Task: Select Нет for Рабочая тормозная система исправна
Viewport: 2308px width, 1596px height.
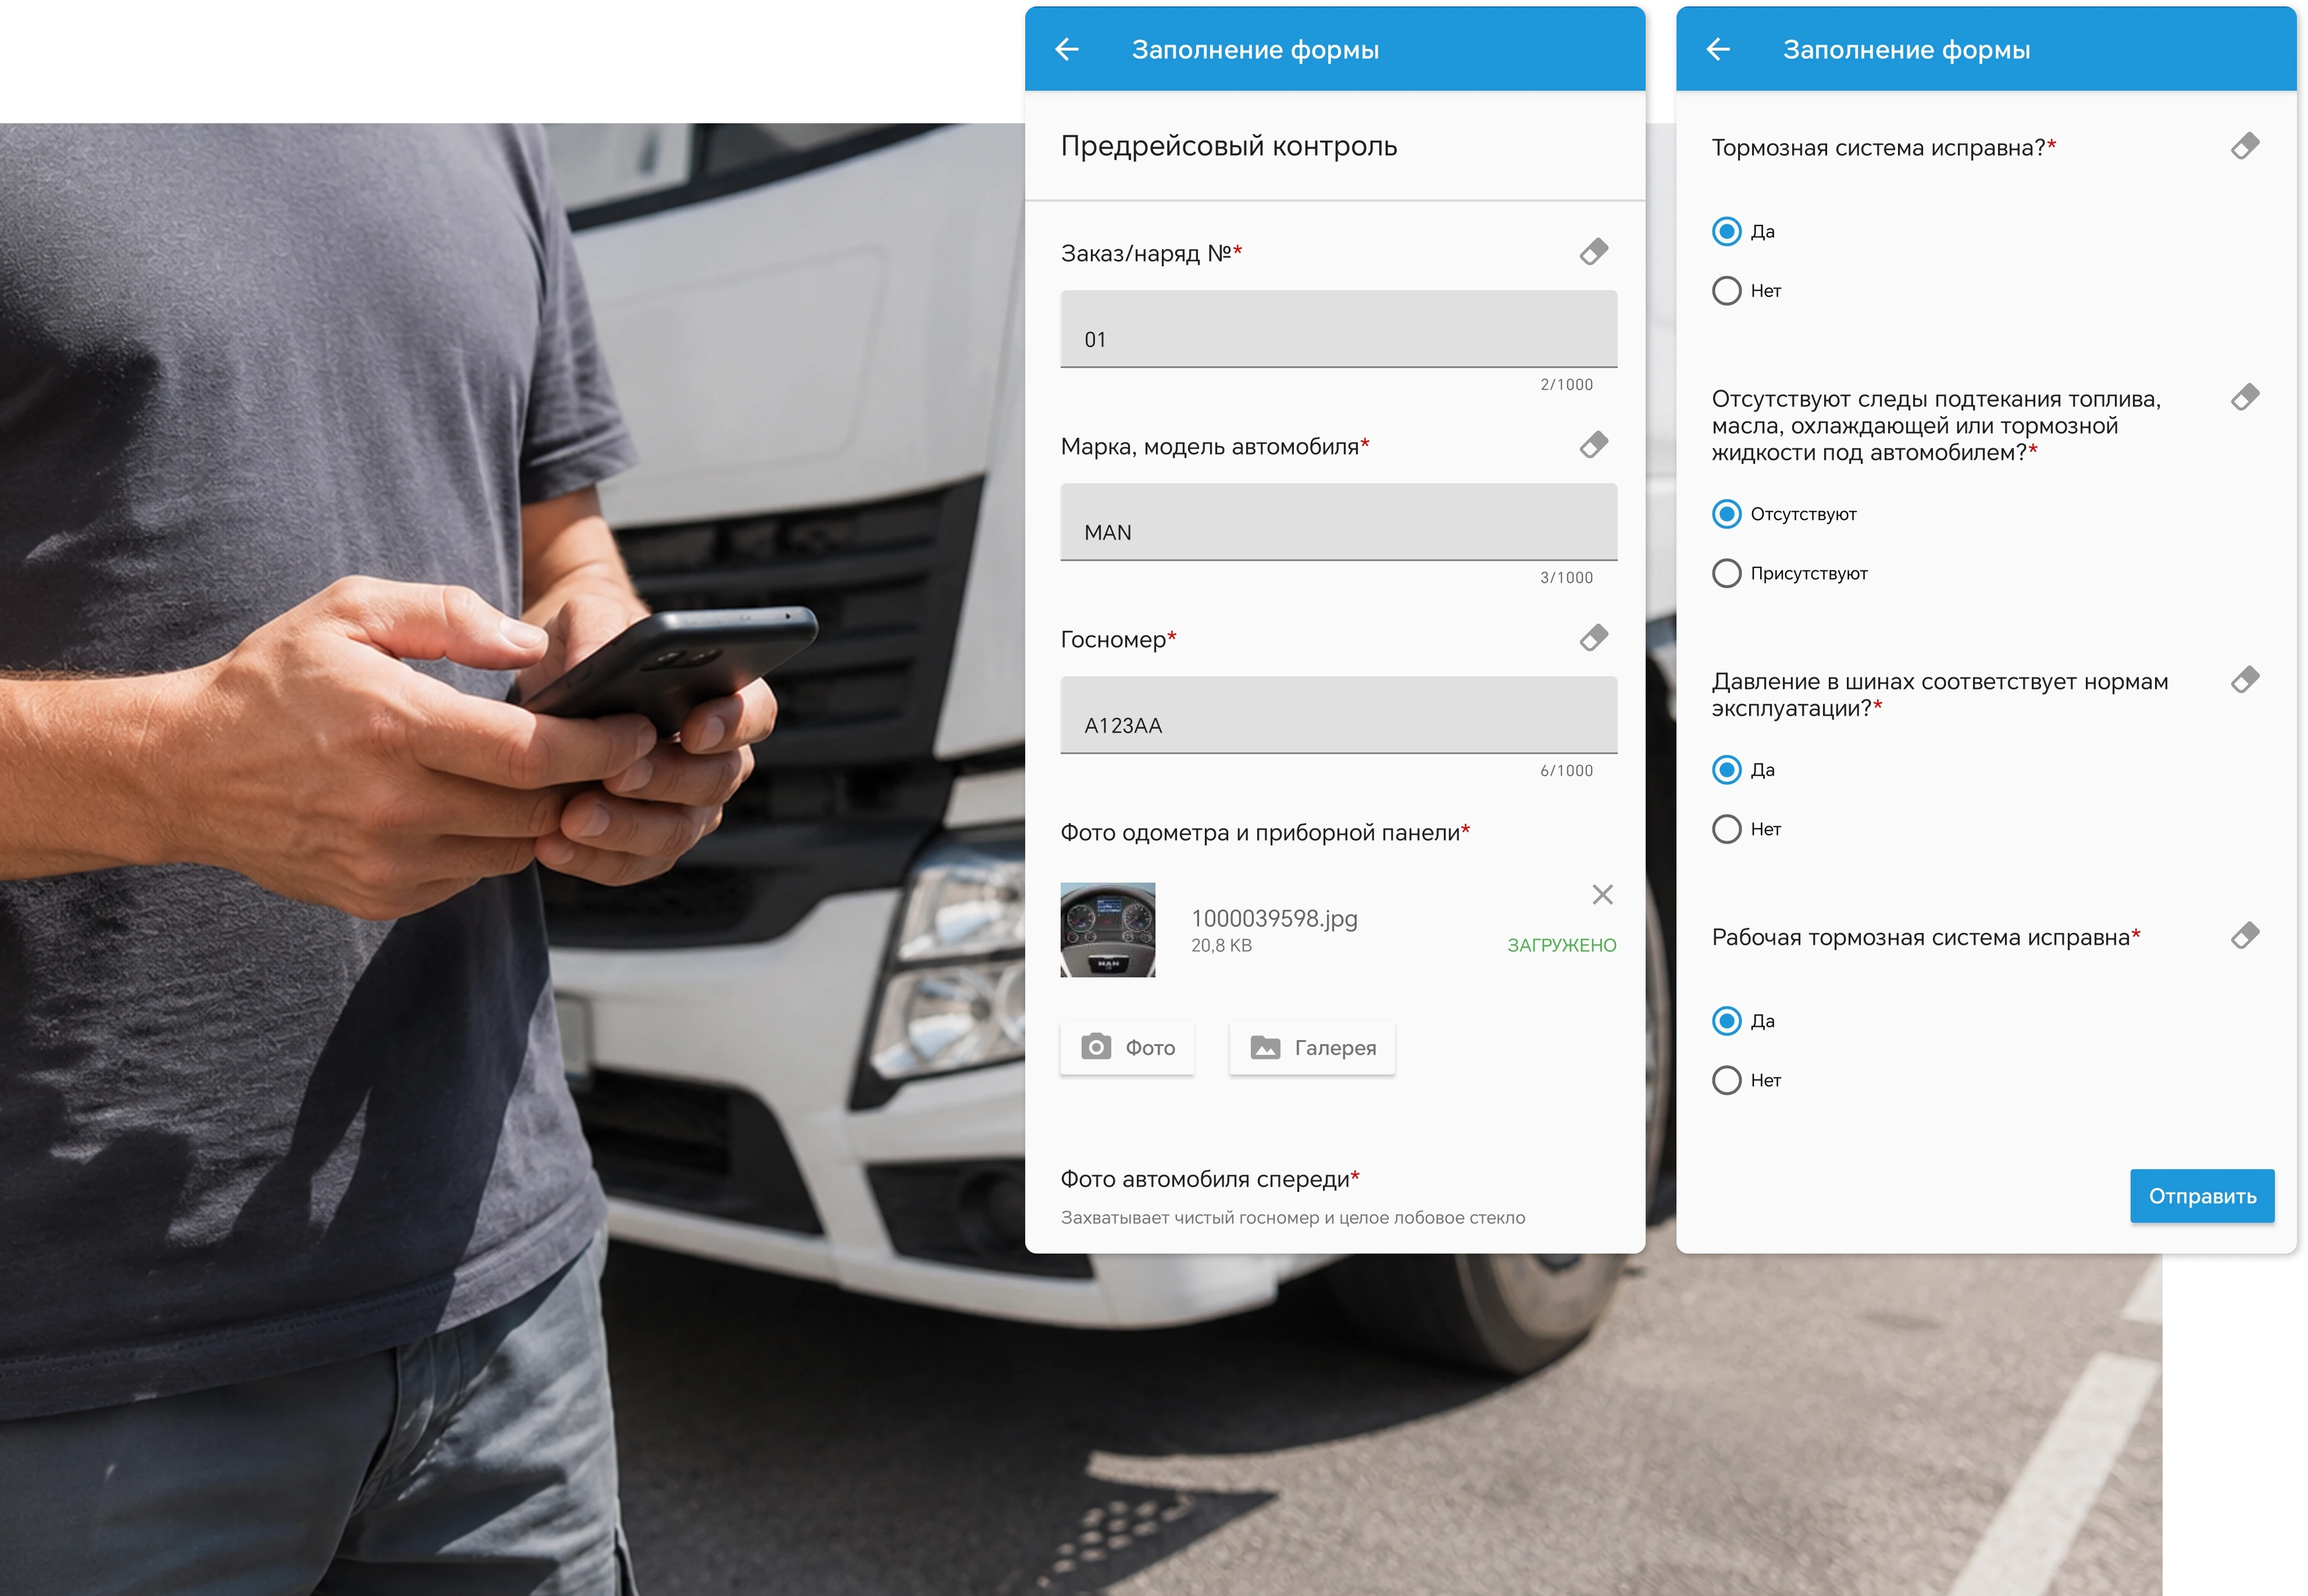Action: coord(1727,1080)
